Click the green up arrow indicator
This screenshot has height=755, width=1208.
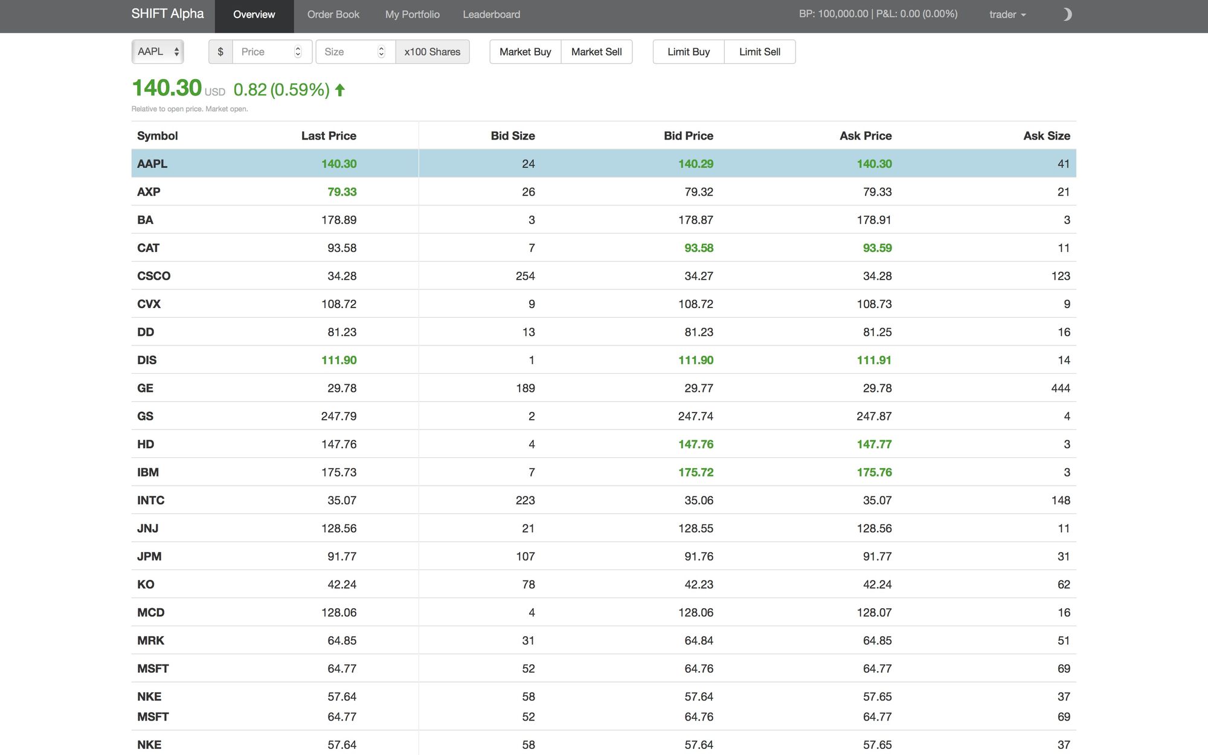(340, 90)
